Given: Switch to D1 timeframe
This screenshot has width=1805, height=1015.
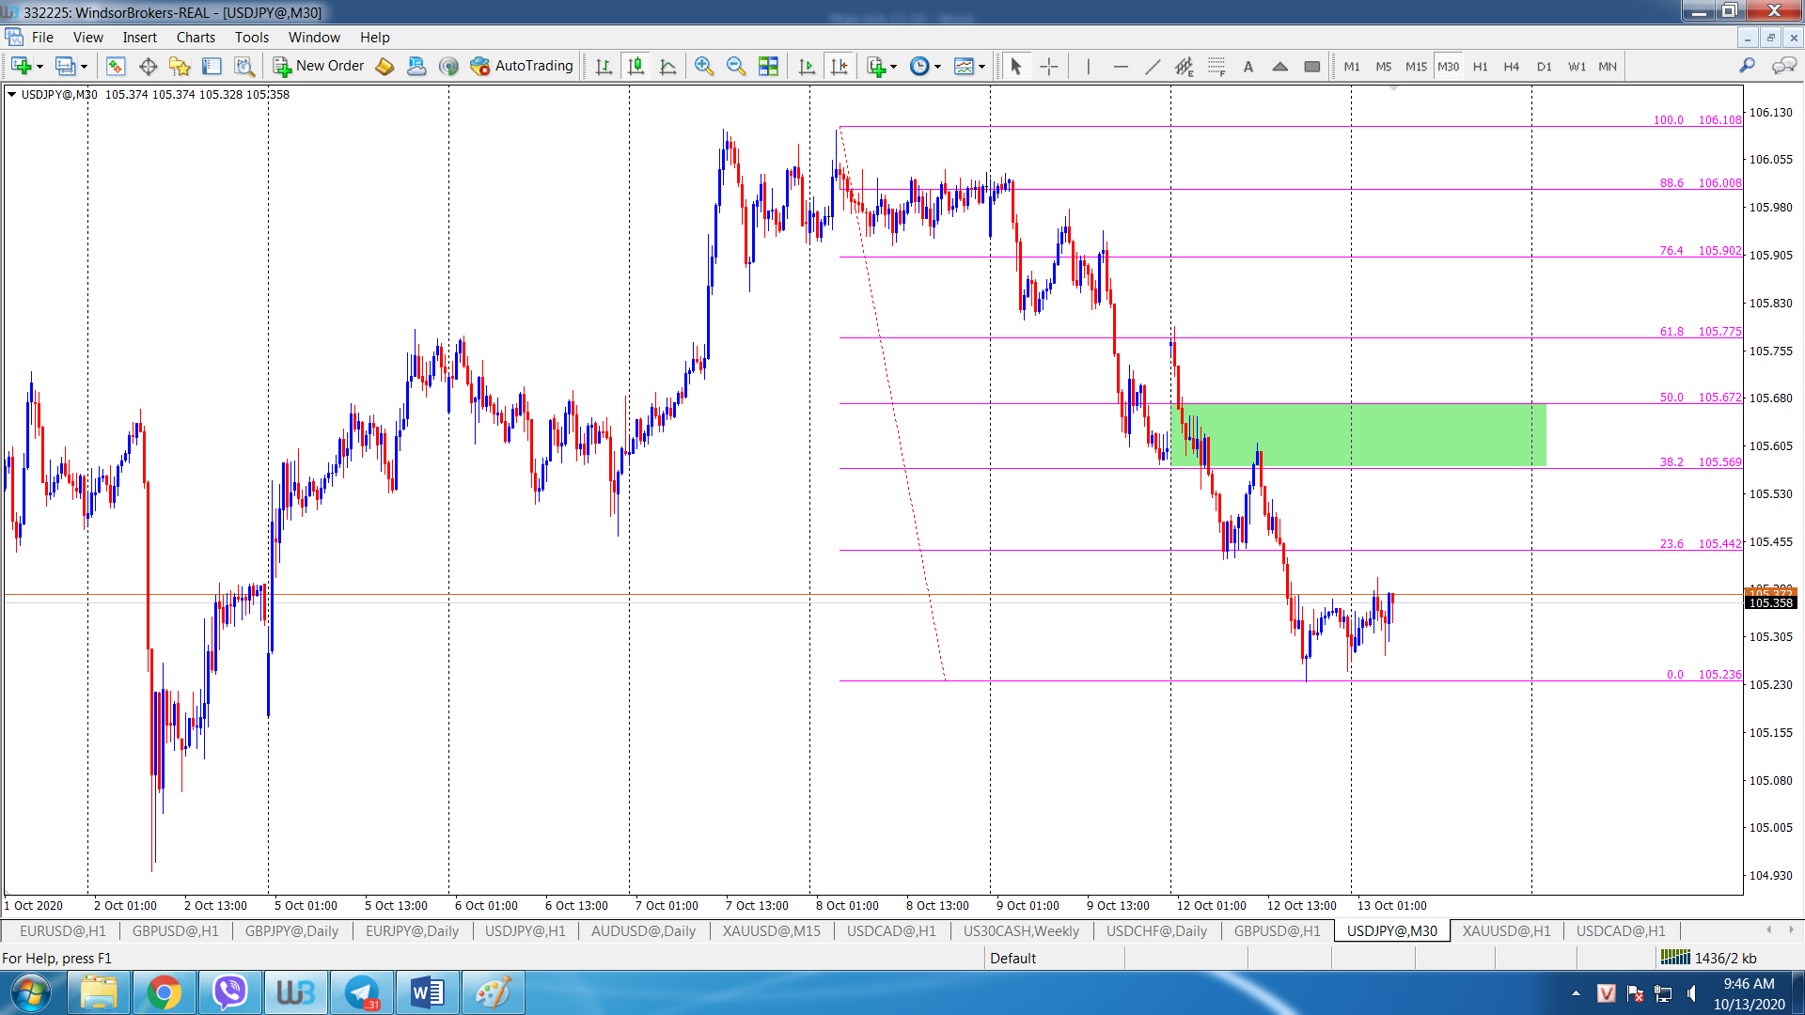Looking at the screenshot, I should point(1544,67).
